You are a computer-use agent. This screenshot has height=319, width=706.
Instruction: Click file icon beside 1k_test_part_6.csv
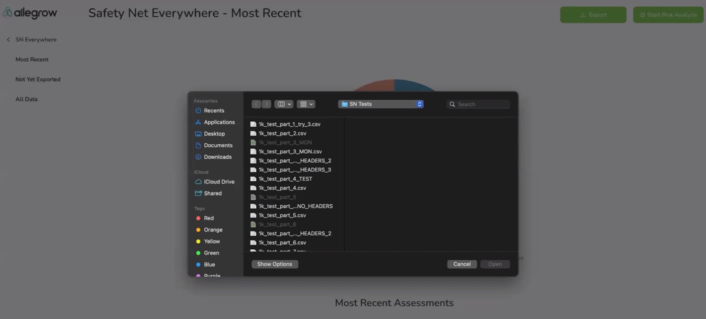pos(253,243)
